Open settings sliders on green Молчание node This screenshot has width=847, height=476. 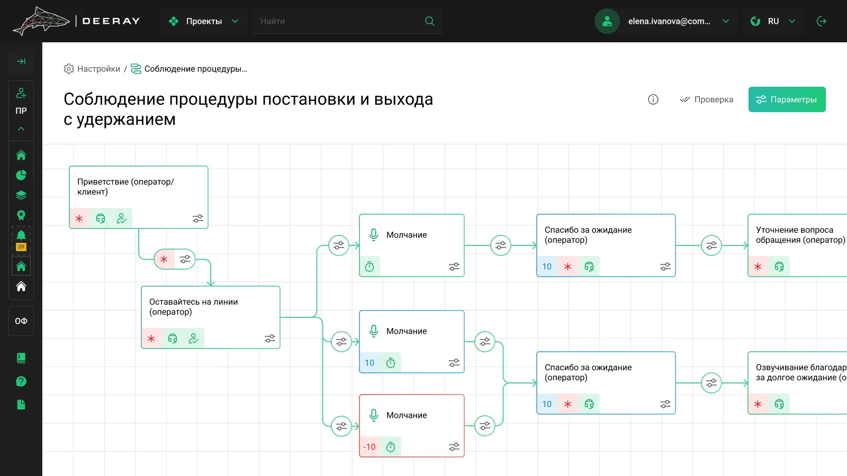454,267
